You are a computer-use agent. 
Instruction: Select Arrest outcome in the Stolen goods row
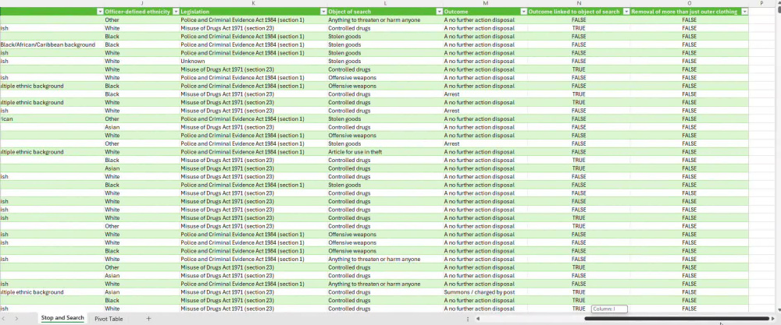tap(486, 143)
